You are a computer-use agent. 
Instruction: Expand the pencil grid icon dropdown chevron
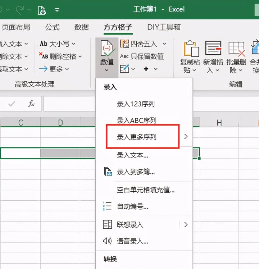(133, 69)
